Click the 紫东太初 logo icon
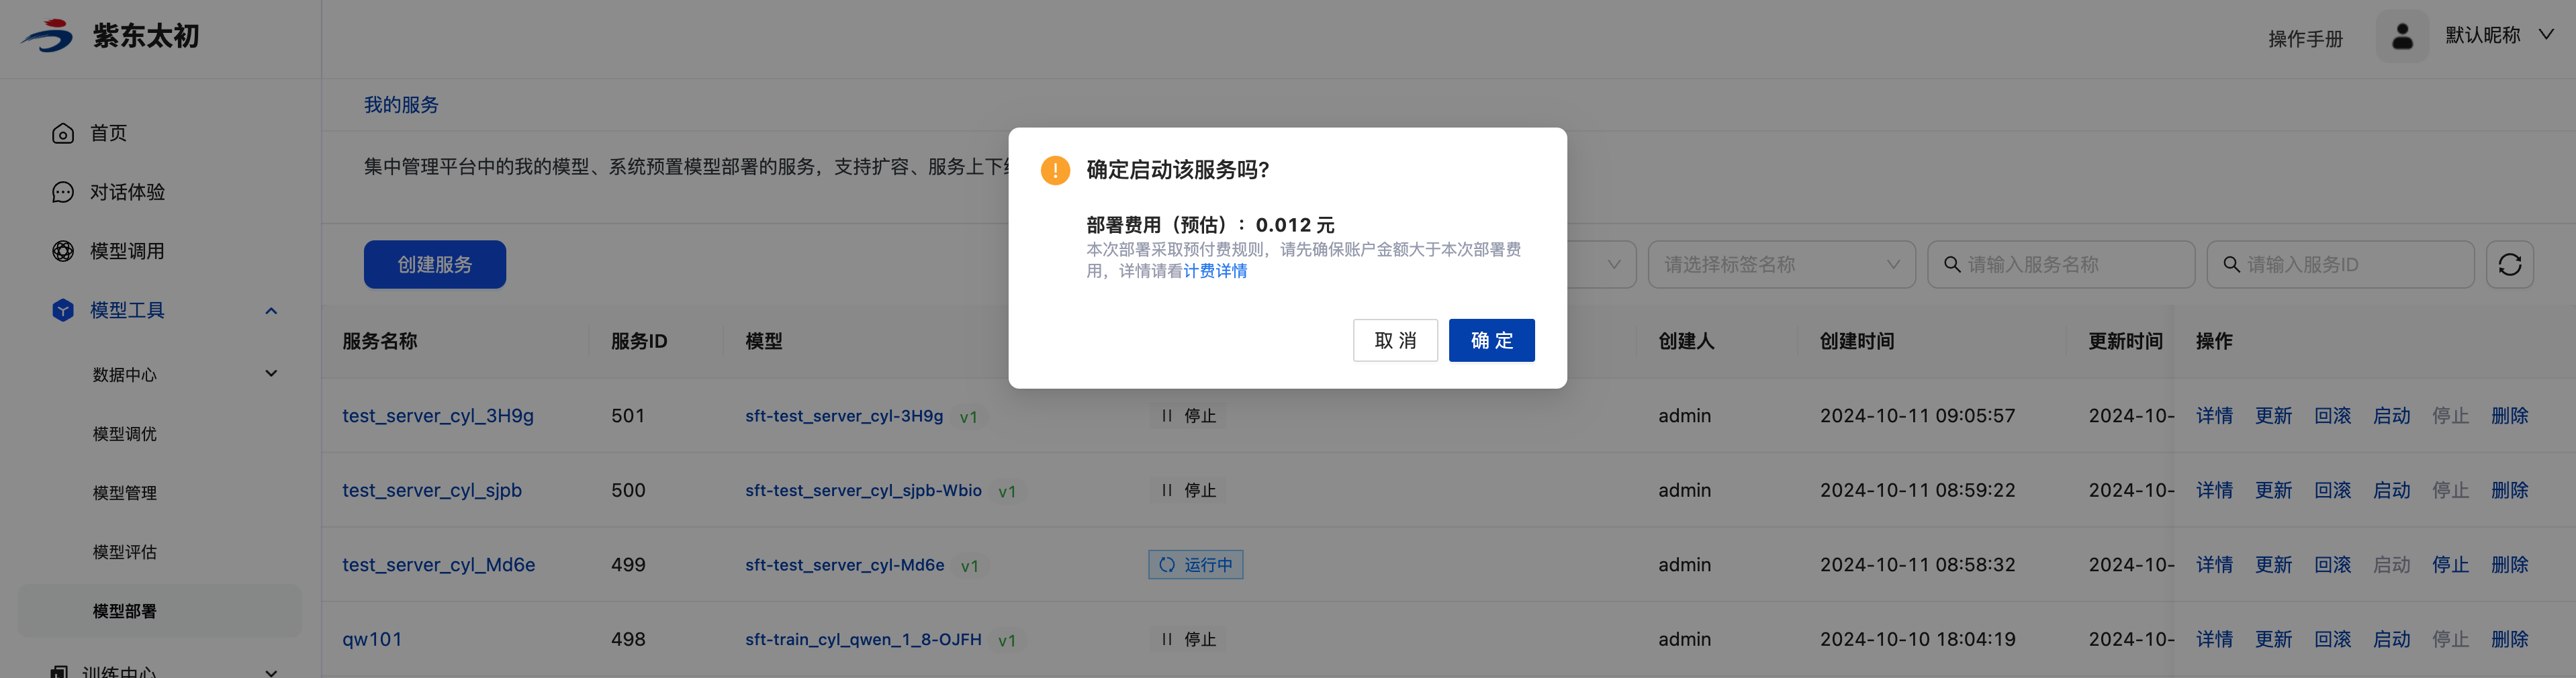 coord(48,36)
